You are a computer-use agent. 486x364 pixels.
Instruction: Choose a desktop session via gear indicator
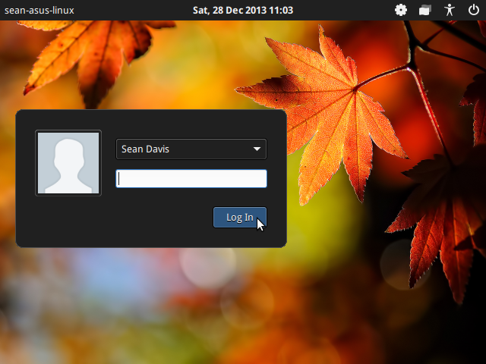tap(401, 11)
